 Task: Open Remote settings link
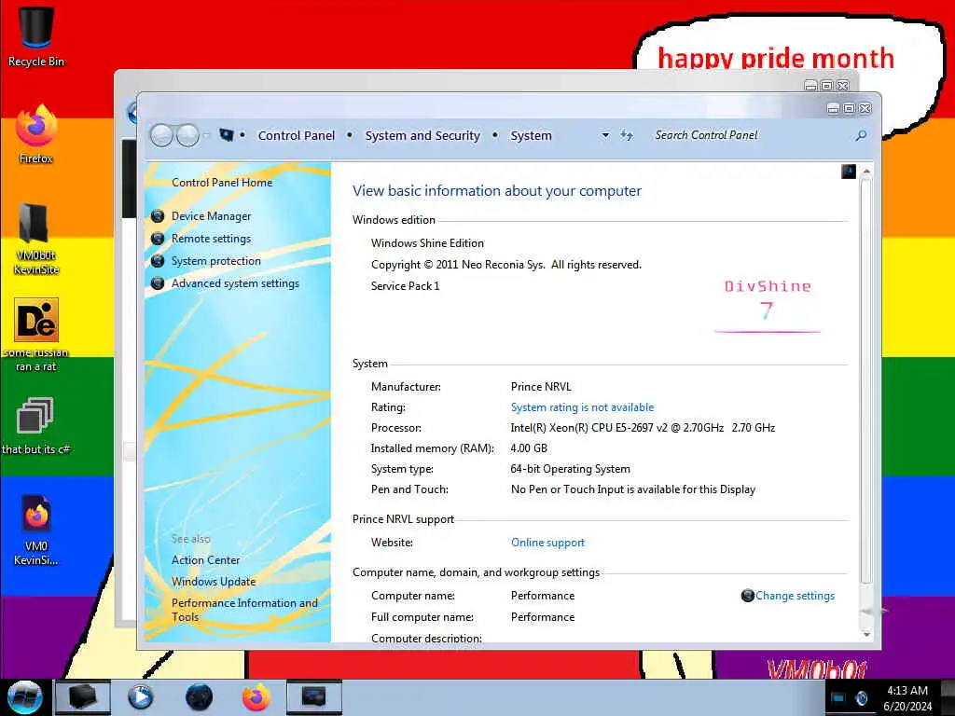(x=212, y=239)
